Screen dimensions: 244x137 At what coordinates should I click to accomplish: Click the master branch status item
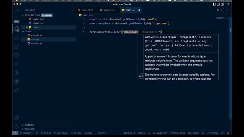(x=26, y=133)
